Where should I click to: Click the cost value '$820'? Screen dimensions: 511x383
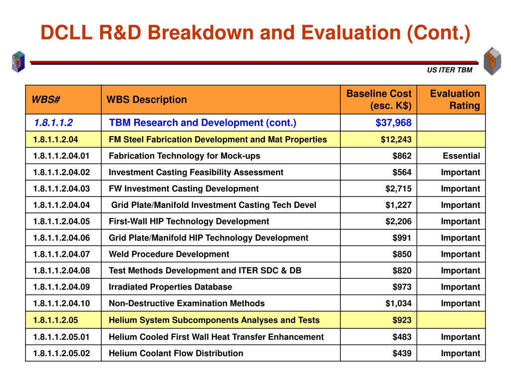[402, 271]
